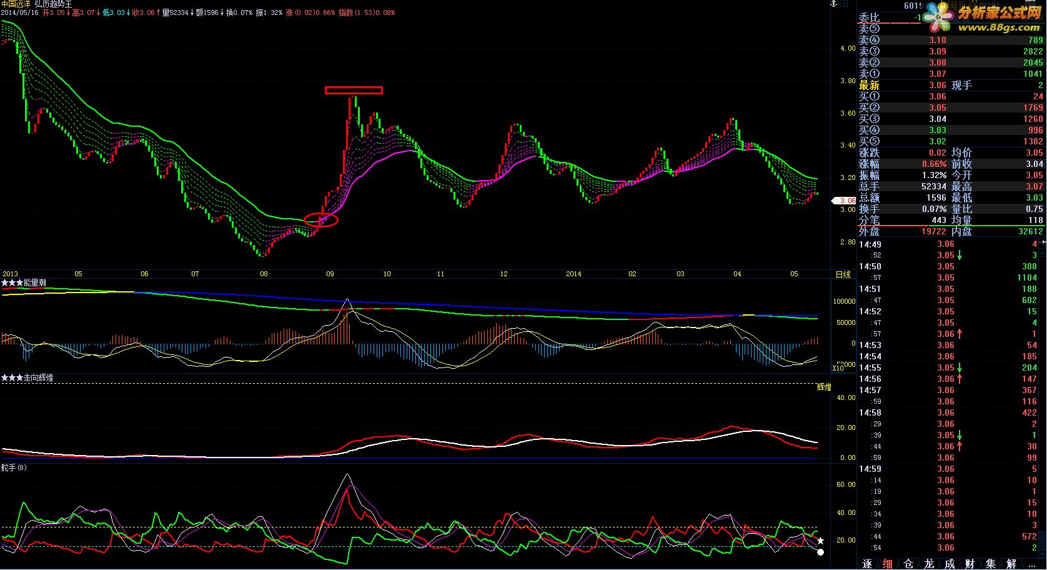Open the 解 tab
The image size is (1047, 570).
(1011, 564)
